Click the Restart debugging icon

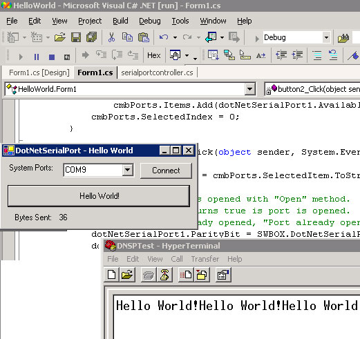[67, 57]
